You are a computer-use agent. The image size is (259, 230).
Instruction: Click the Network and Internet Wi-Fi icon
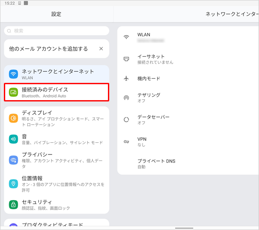point(13,74)
